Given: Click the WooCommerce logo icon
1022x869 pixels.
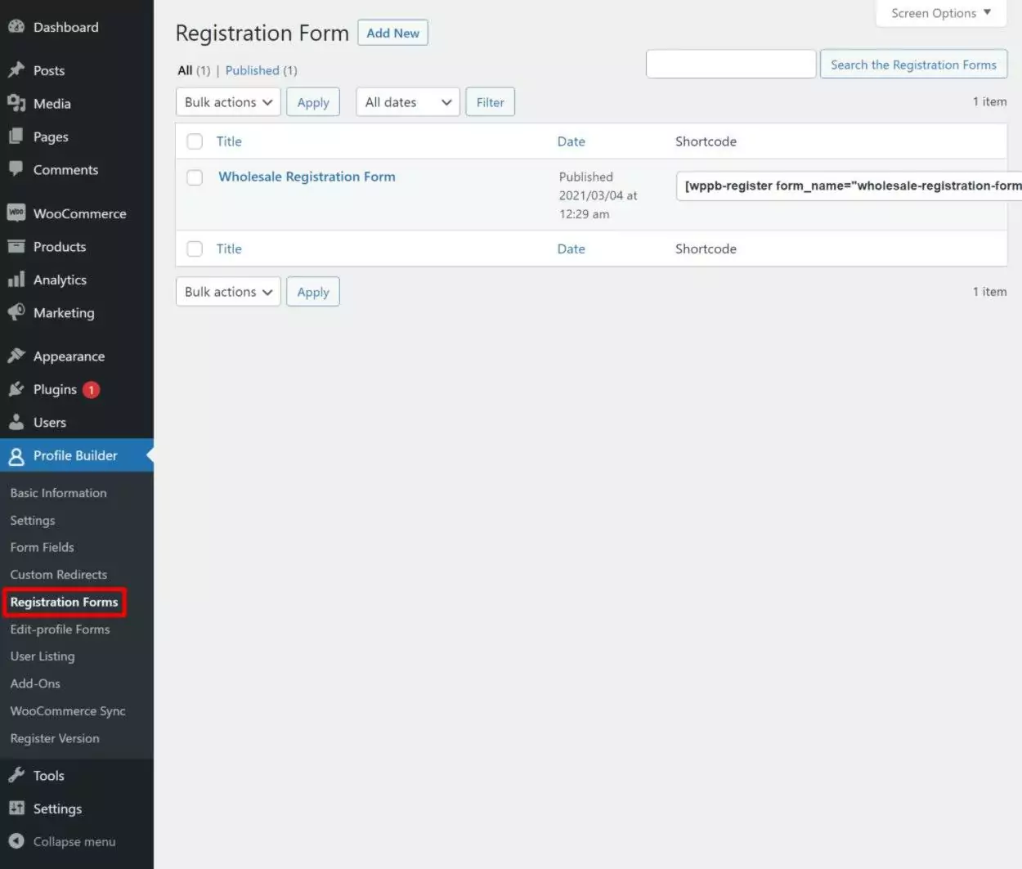Looking at the screenshot, I should [16, 213].
